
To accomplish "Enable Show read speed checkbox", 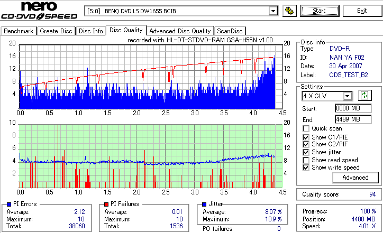I will click(306, 160).
